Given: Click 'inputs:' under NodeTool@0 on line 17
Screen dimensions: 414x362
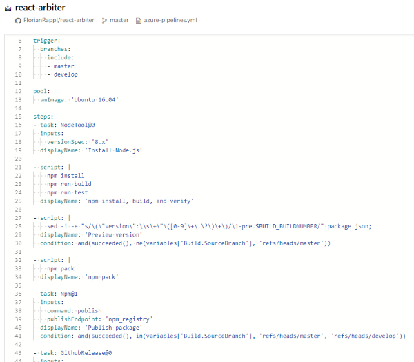Looking at the screenshot, I should click(x=52, y=134).
